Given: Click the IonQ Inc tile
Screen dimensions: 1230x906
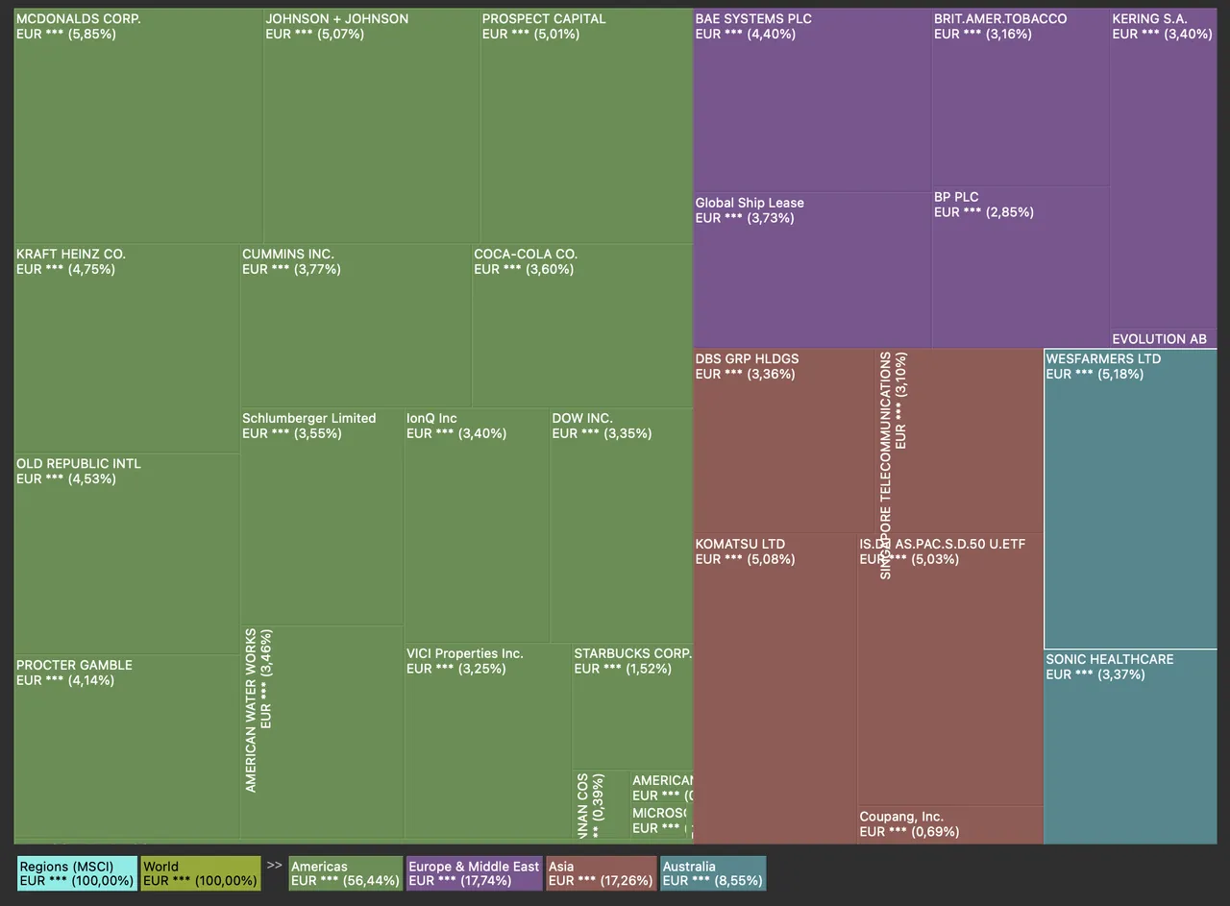Looking at the screenshot, I should click(477, 526).
